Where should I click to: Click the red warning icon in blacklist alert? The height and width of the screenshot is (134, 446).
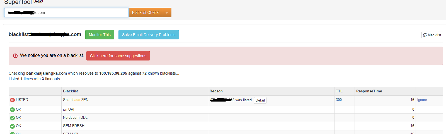(15, 56)
